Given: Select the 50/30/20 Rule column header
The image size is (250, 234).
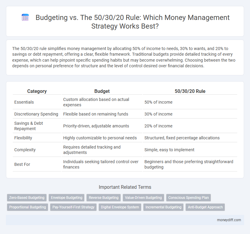Looking at the screenshot, I should click(x=190, y=91).
